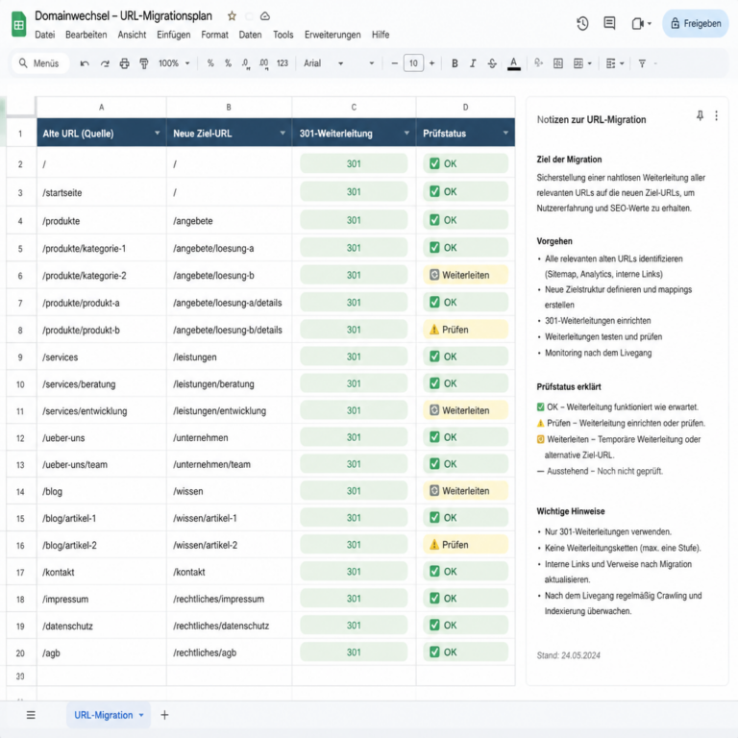Increase decimal places
Viewport: 738px width, 738px height.
coord(263,63)
